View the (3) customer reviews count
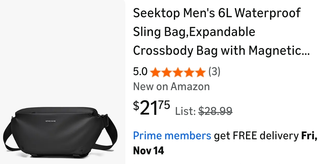This screenshot has width=322, height=164. [214, 72]
